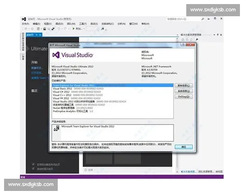Open the toolbar overflow options arrow
Screen dimensions: 244x195
coord(106,29)
